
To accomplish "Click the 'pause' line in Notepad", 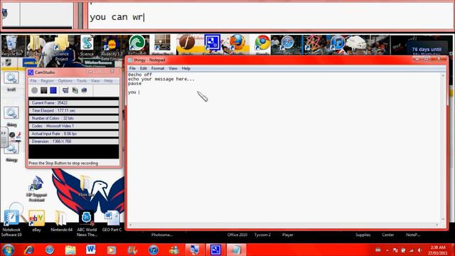I will click(x=134, y=84).
